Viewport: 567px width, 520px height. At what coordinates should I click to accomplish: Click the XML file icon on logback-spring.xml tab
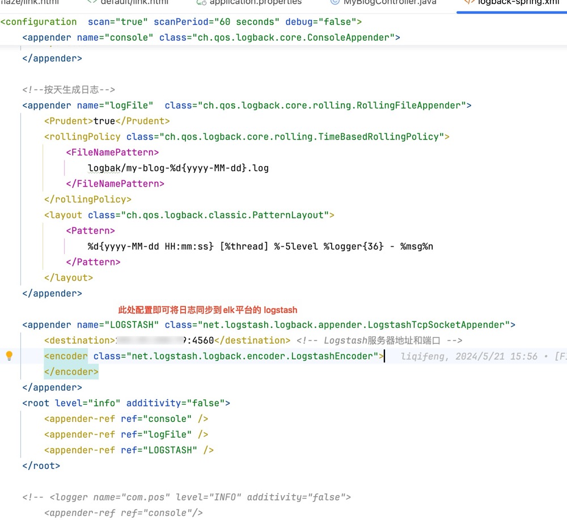[x=469, y=2]
